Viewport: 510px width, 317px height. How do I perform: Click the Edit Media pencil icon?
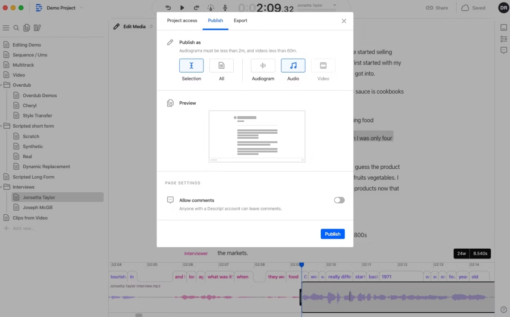116,27
